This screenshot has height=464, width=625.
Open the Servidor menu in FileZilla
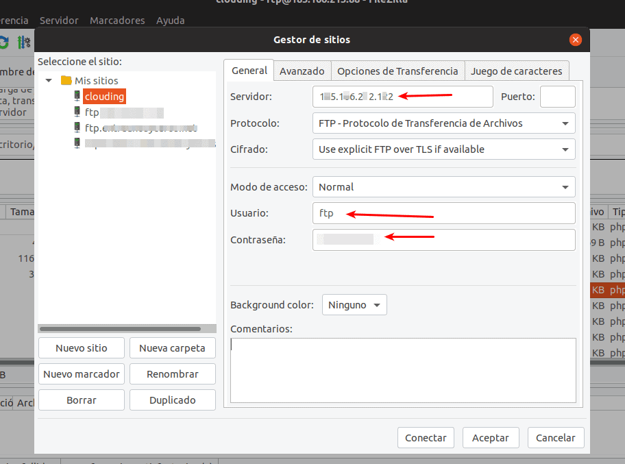click(x=59, y=21)
